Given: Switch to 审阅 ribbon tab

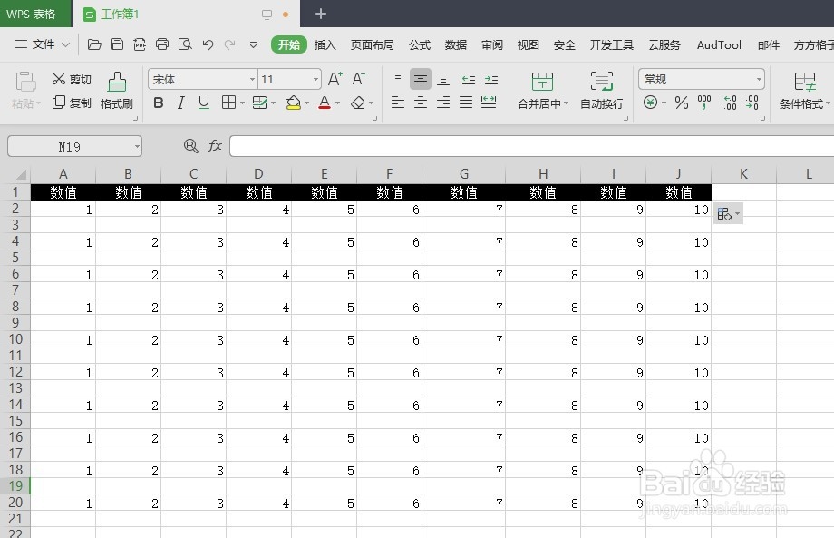Looking at the screenshot, I should (492, 44).
